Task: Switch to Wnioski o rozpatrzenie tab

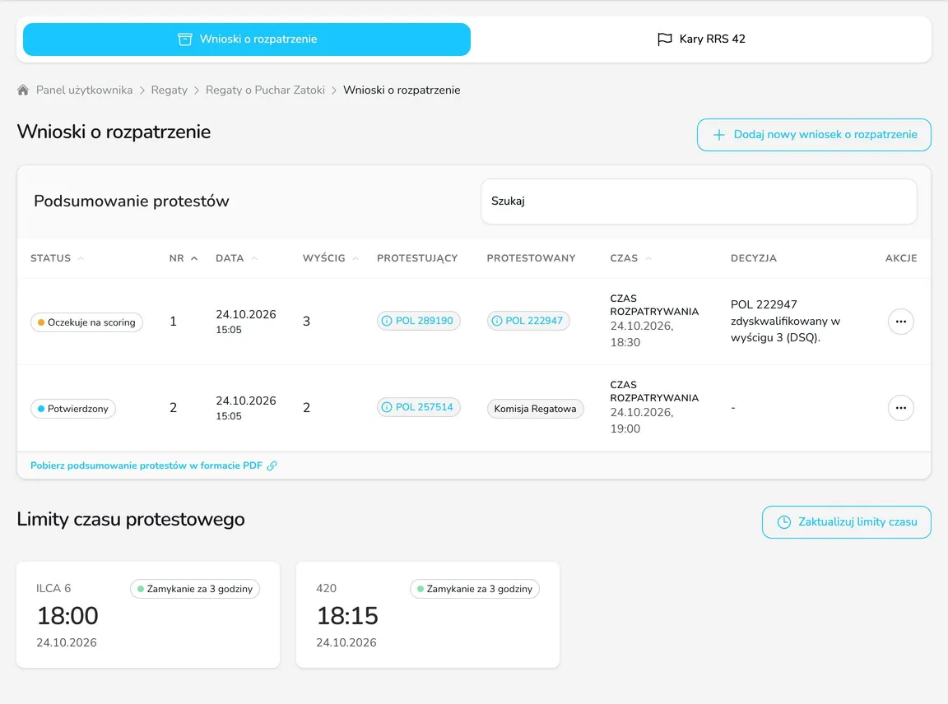Action: point(247,39)
